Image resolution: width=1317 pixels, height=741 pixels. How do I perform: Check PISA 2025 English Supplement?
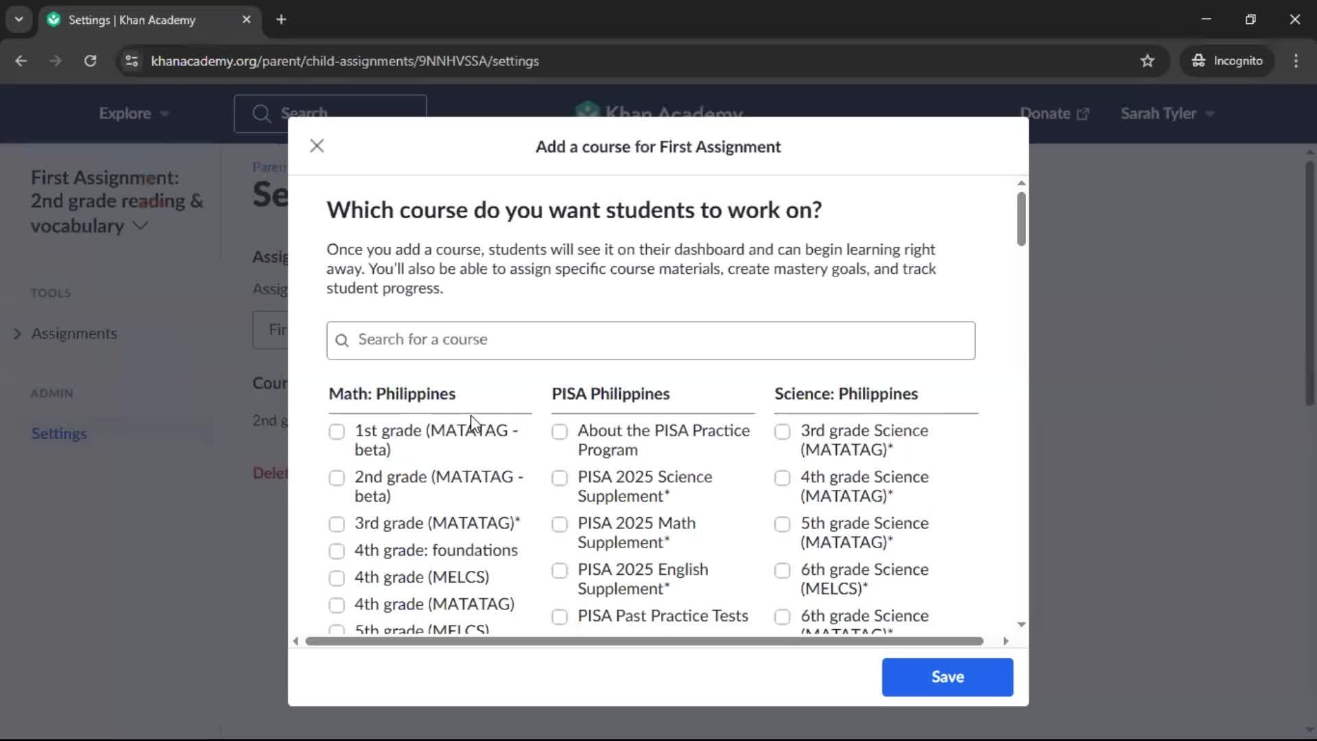pyautogui.click(x=560, y=570)
